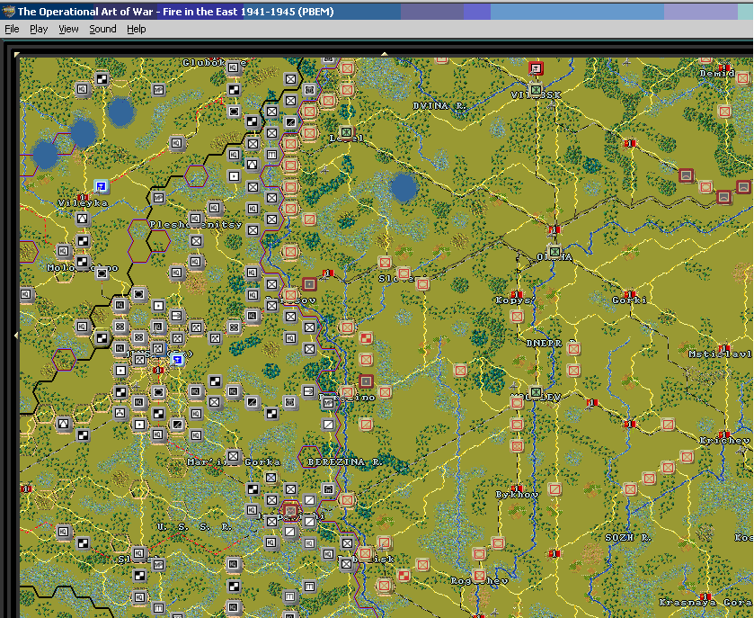Click the airfield symbol south of Vitebsk

(551, 104)
